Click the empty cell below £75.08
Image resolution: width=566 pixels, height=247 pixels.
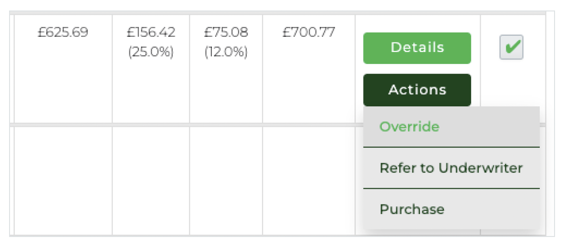tap(226, 180)
